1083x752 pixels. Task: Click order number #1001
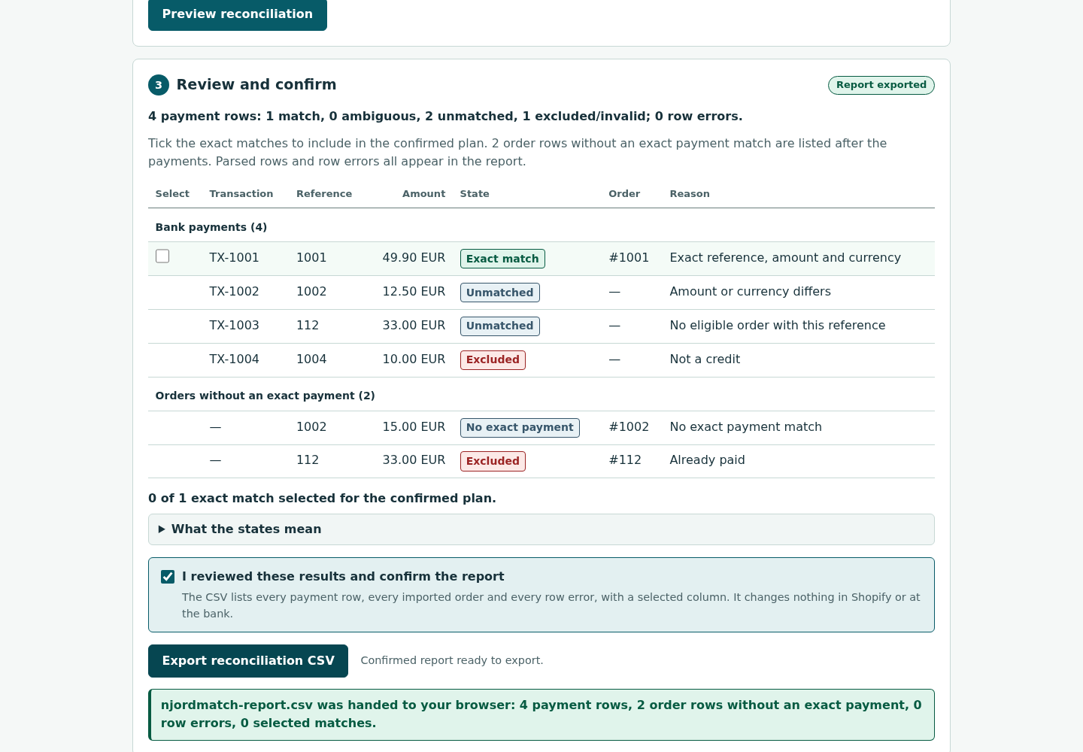coord(629,258)
